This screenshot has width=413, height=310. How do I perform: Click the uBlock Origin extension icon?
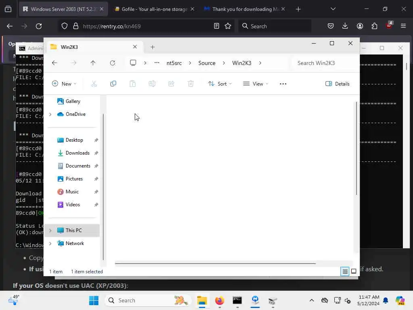point(389,25)
